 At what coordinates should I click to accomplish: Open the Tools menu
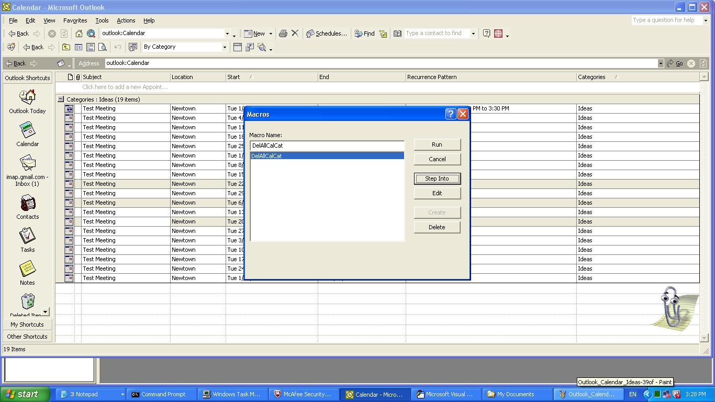(x=102, y=20)
